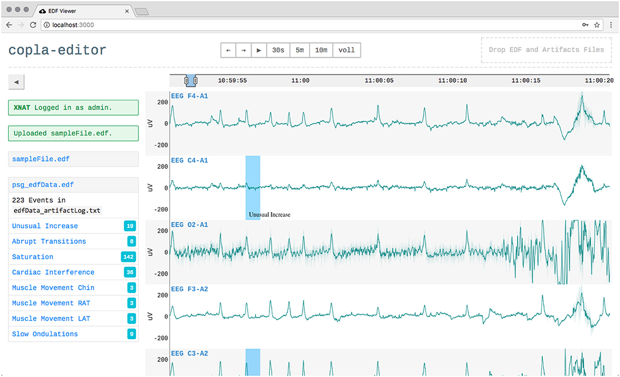Switch to the voll view
The image size is (620, 377).
[347, 50]
